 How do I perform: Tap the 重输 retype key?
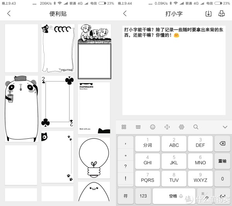[x=222, y=161]
